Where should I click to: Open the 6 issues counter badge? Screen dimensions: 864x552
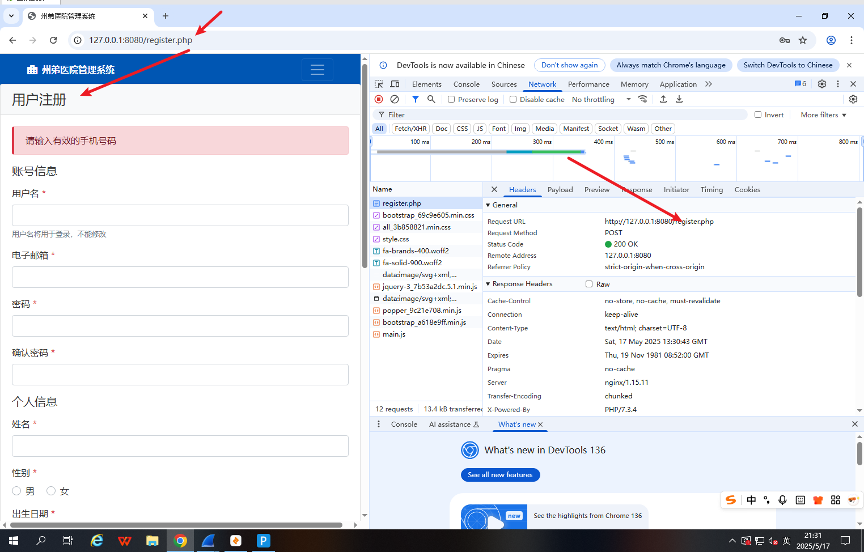pyautogui.click(x=801, y=84)
